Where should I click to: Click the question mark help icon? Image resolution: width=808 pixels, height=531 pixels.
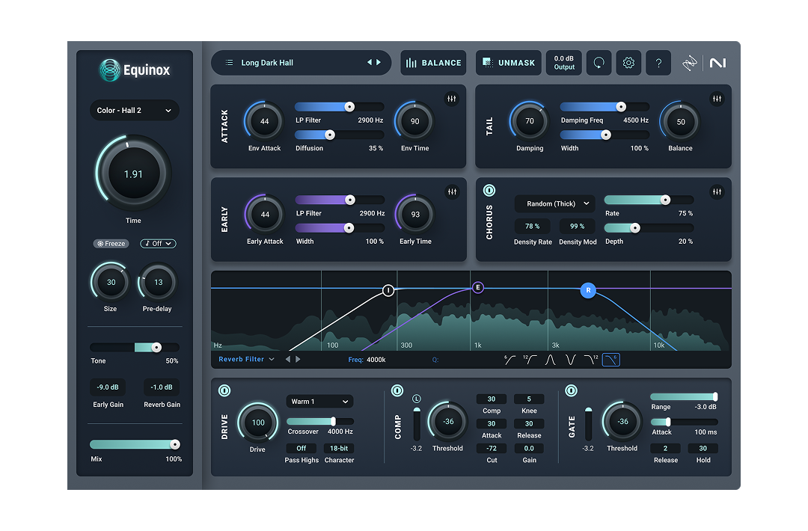658,64
